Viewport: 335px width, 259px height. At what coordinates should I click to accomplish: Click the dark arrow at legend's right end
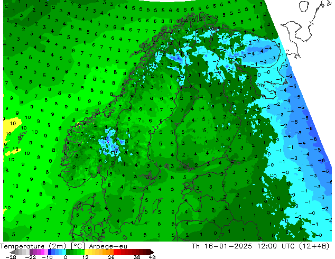[152, 252]
